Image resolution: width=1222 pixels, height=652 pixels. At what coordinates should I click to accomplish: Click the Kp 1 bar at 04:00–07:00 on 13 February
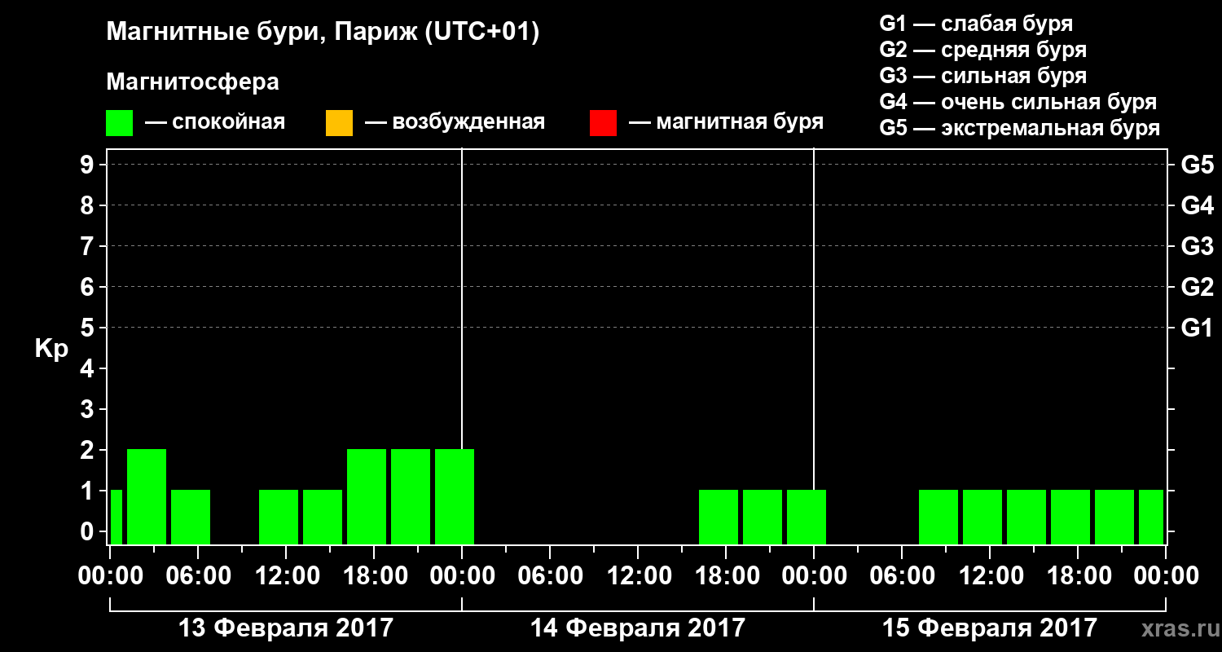click(191, 517)
